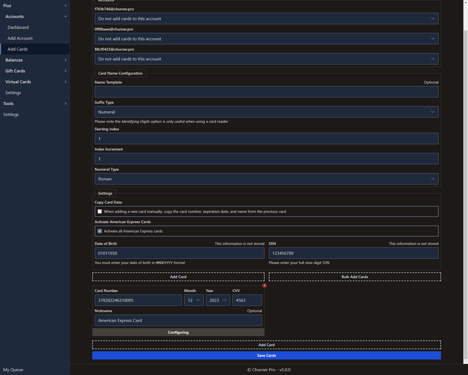Open the expiration Month dropdown
Screen dimensions: 468x375
point(194,300)
